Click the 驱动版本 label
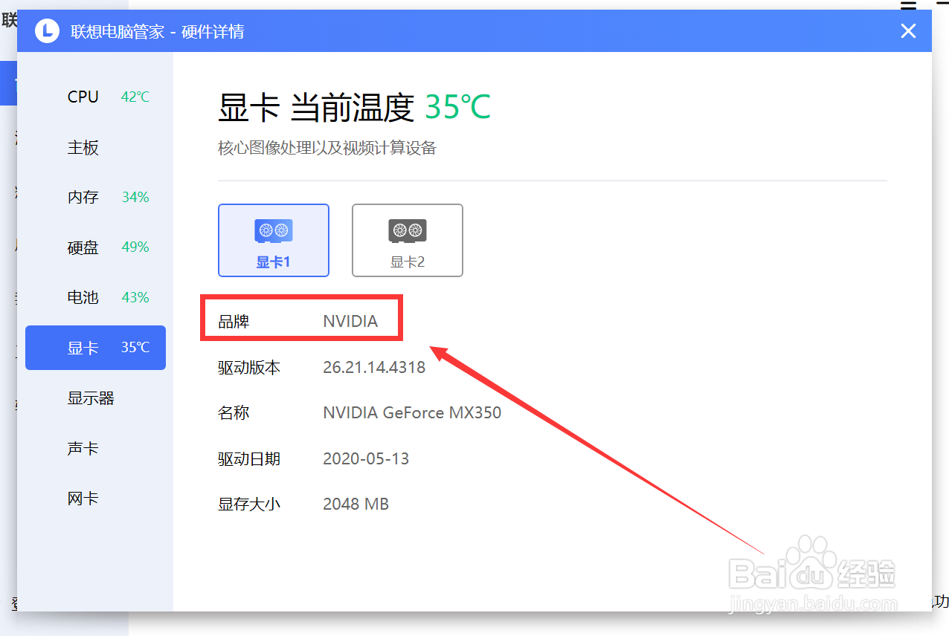 pos(249,367)
